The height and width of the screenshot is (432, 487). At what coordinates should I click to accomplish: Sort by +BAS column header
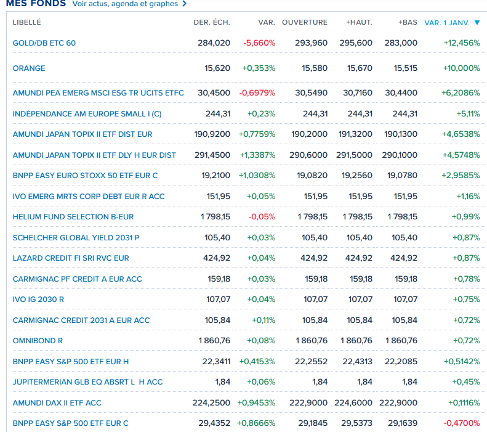click(x=407, y=23)
